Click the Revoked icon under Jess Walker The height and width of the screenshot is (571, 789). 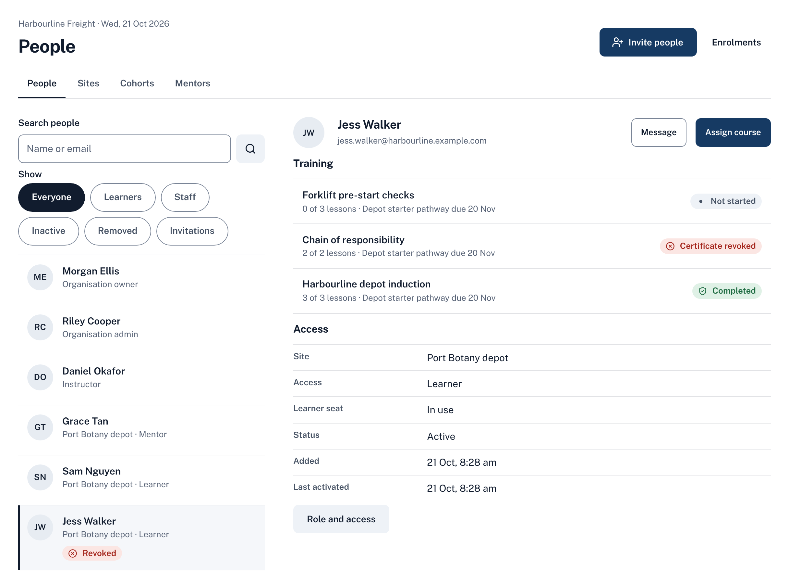click(73, 553)
